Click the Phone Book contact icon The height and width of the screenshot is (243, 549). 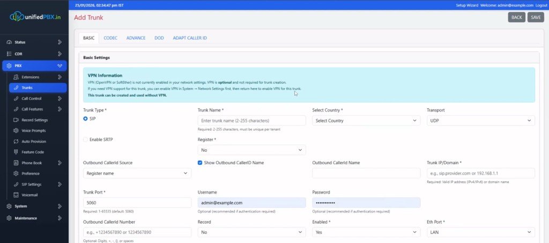pyautogui.click(x=16, y=163)
